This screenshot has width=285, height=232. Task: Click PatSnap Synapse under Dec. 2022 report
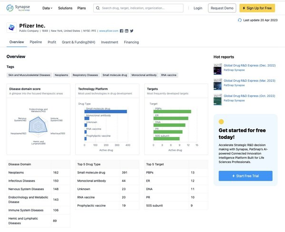click(234, 70)
